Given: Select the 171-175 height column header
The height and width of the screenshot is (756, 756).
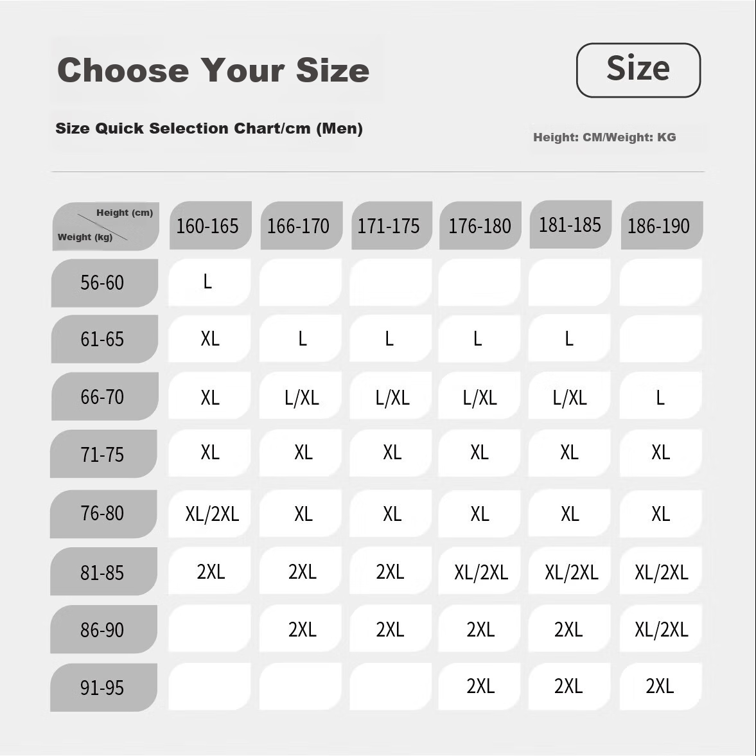Looking at the screenshot, I should point(392,225).
